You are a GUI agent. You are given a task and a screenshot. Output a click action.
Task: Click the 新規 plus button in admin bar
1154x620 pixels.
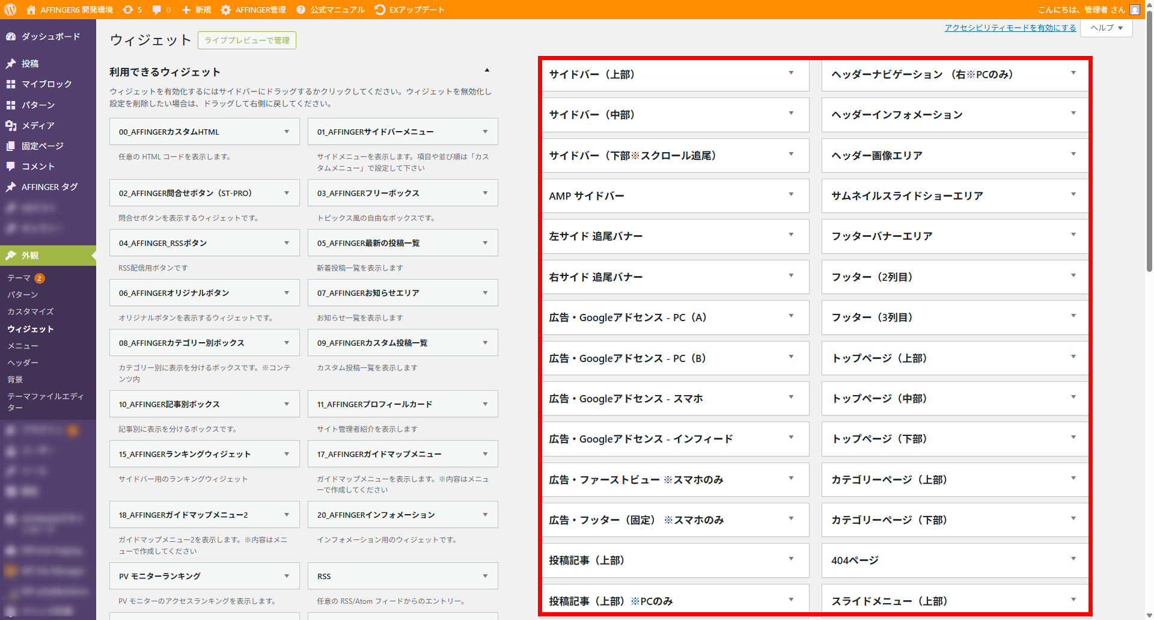(197, 10)
